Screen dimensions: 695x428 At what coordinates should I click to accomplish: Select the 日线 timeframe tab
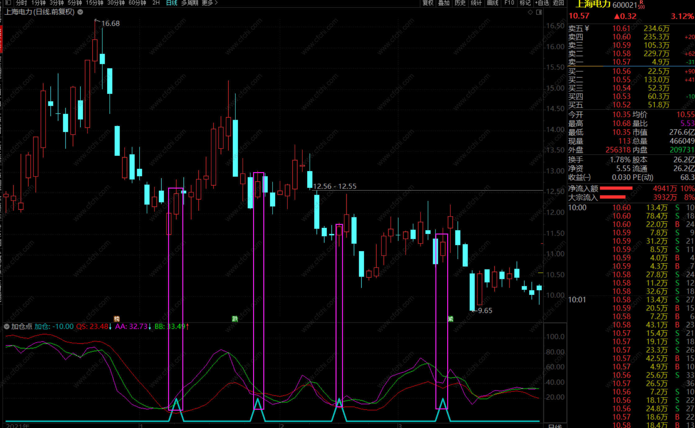[x=172, y=3]
